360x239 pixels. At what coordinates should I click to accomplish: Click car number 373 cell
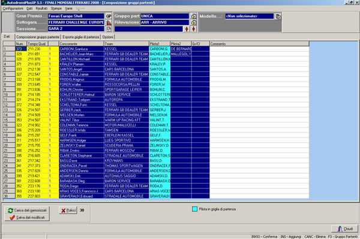coord(21,49)
